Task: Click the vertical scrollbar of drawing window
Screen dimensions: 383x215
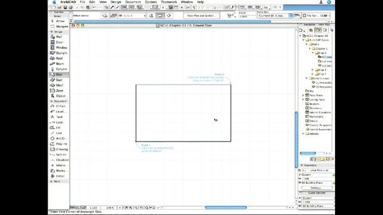Action: click(x=296, y=139)
